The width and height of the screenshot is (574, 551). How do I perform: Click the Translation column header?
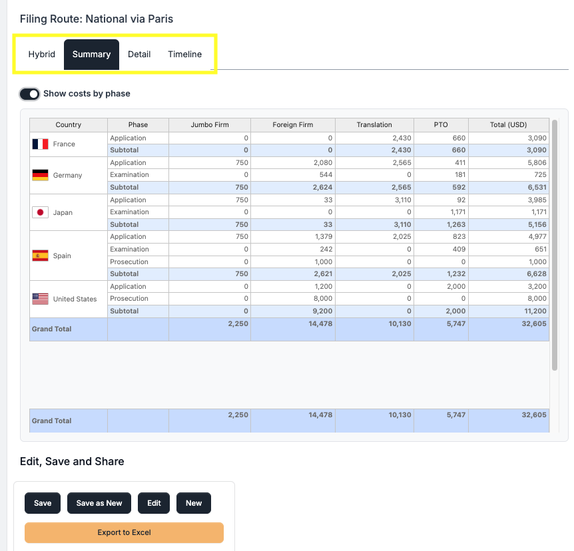pos(374,124)
